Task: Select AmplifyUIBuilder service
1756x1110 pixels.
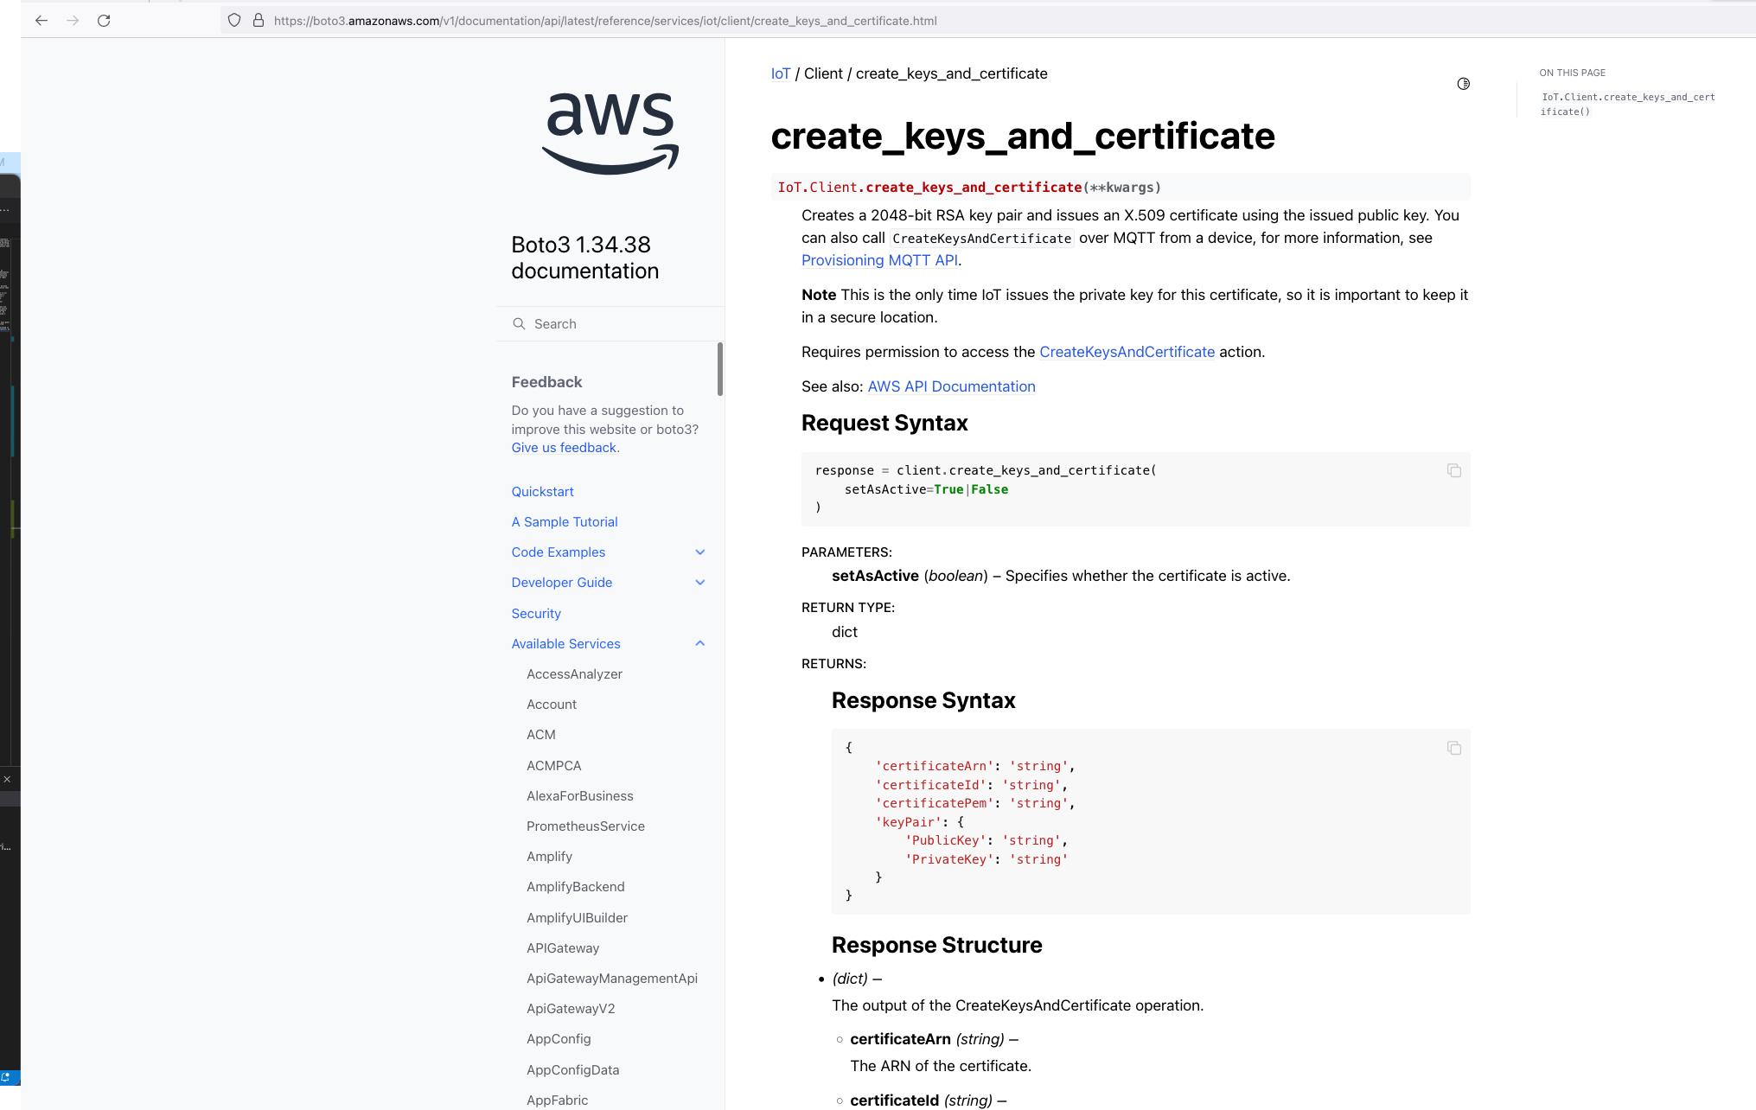Action: tap(577, 918)
